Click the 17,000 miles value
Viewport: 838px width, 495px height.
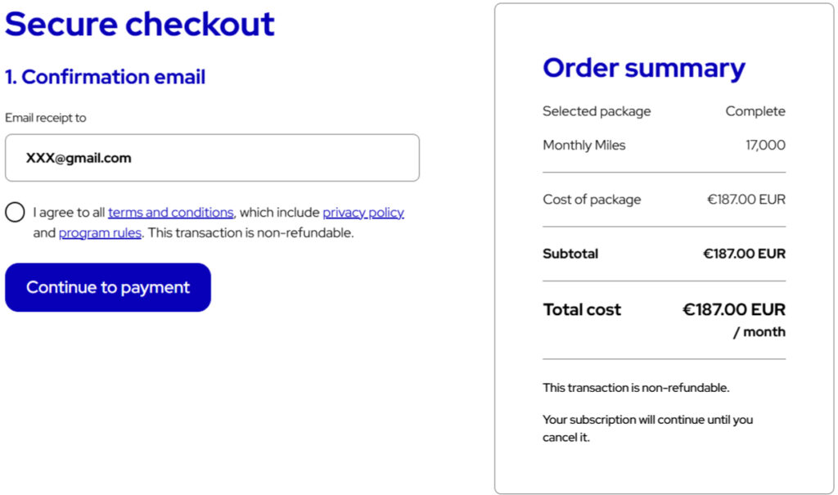point(764,146)
